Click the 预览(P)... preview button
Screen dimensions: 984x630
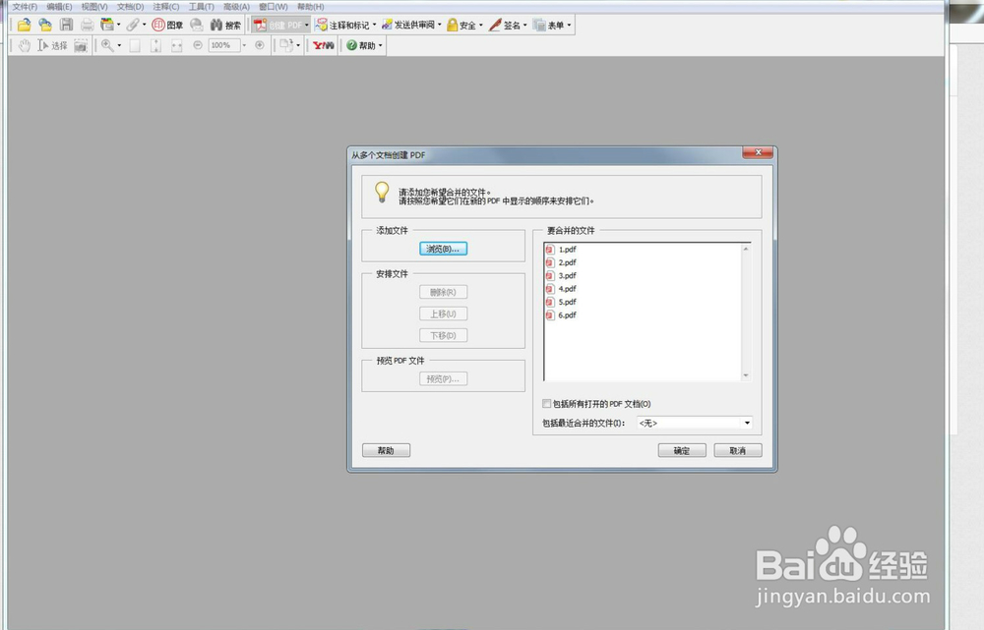point(443,378)
